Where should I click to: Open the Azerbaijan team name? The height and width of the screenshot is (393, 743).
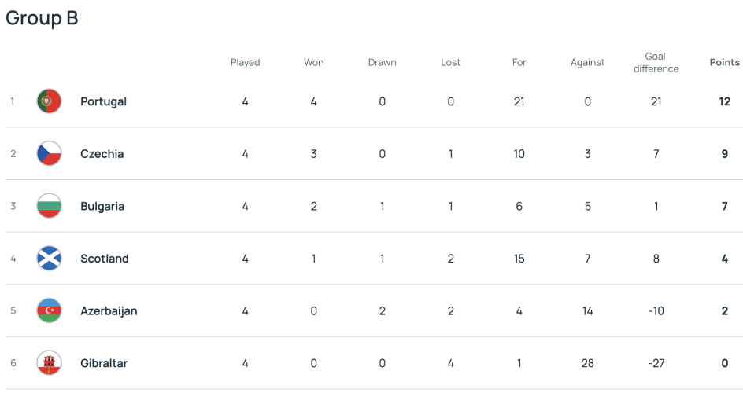pos(109,310)
